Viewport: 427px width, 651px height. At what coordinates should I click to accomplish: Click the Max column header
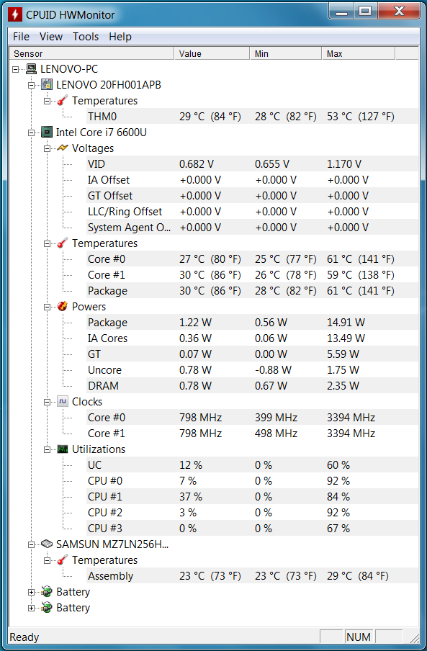[358, 53]
